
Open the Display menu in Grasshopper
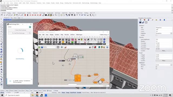(52, 35)
